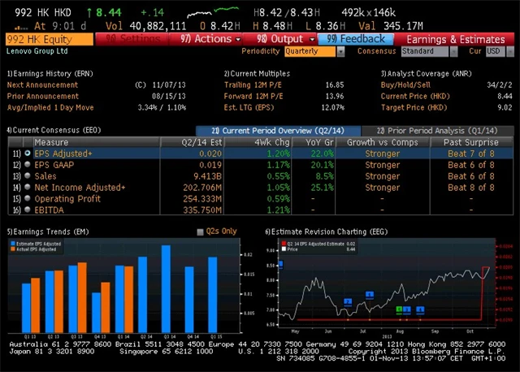Click the Trailing 12M P/E value 16.85
Viewport: 520px width, 372px height.
pyautogui.click(x=335, y=84)
